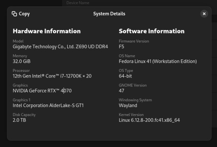Click the copy icon beside Copy label

tap(14, 14)
